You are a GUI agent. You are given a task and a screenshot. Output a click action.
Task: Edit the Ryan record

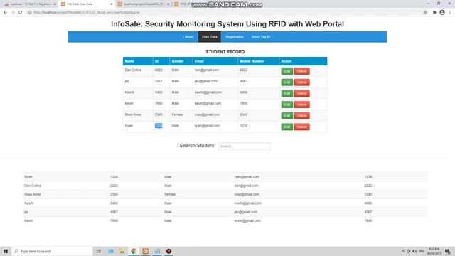287,127
